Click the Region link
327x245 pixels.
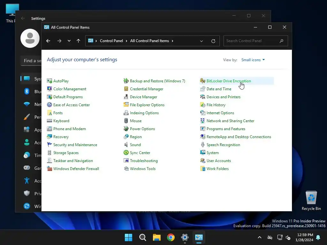(x=136, y=137)
